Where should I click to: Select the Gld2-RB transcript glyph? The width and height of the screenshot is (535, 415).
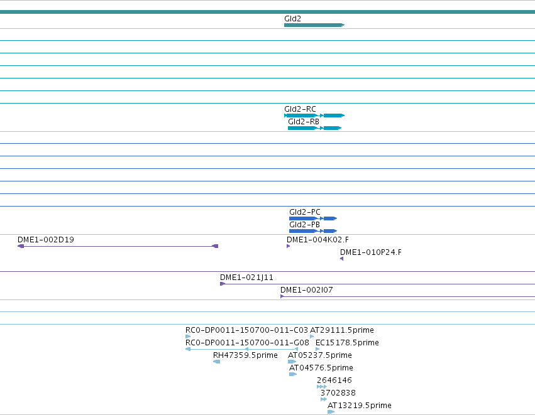click(314, 128)
